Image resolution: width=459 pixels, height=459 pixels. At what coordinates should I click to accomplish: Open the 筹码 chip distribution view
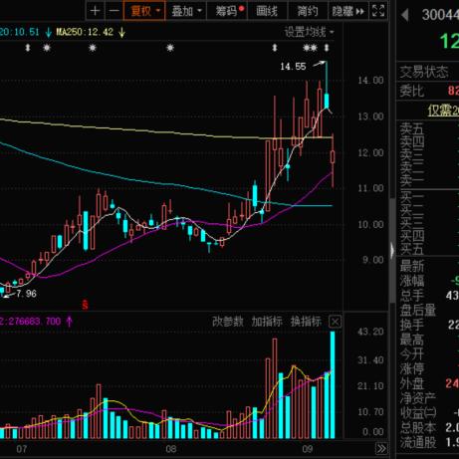tap(228, 11)
